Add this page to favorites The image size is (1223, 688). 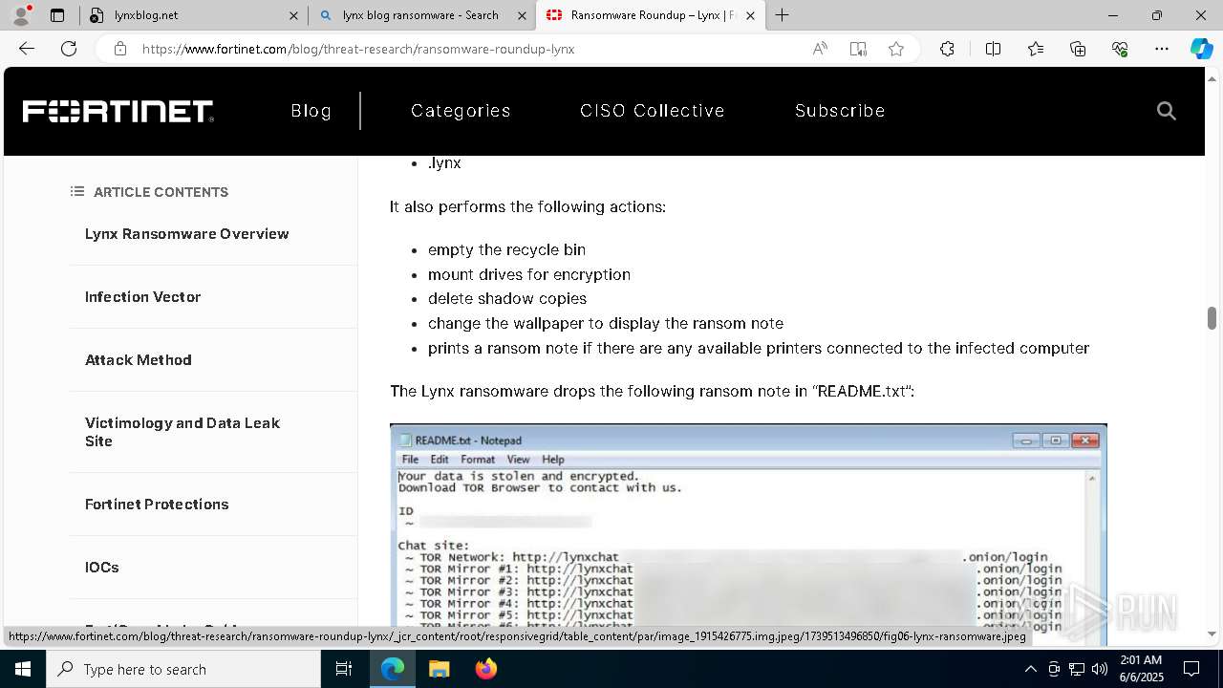(x=896, y=49)
